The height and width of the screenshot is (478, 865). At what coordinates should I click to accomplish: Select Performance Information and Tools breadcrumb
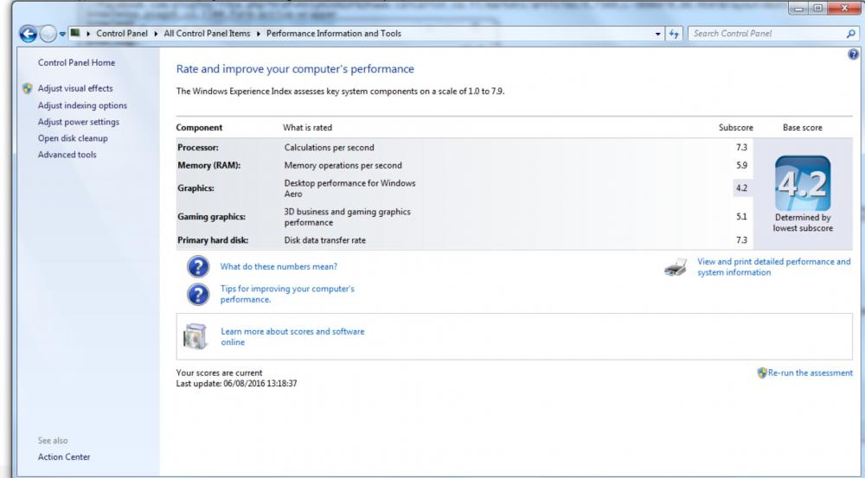point(334,34)
